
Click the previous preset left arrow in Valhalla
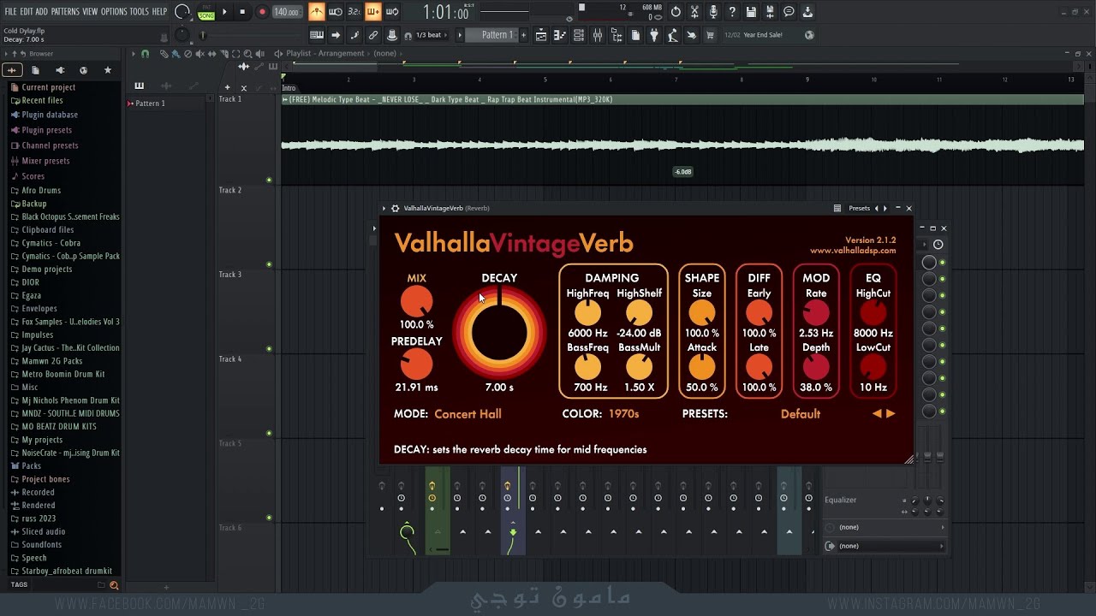877,414
